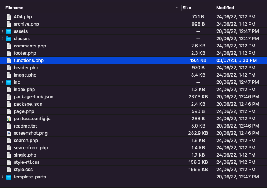
Task: Select the file named footer.php
Action: click(x=25, y=53)
